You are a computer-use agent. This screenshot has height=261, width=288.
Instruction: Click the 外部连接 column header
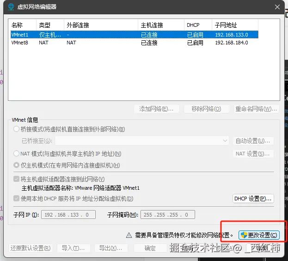click(101, 25)
